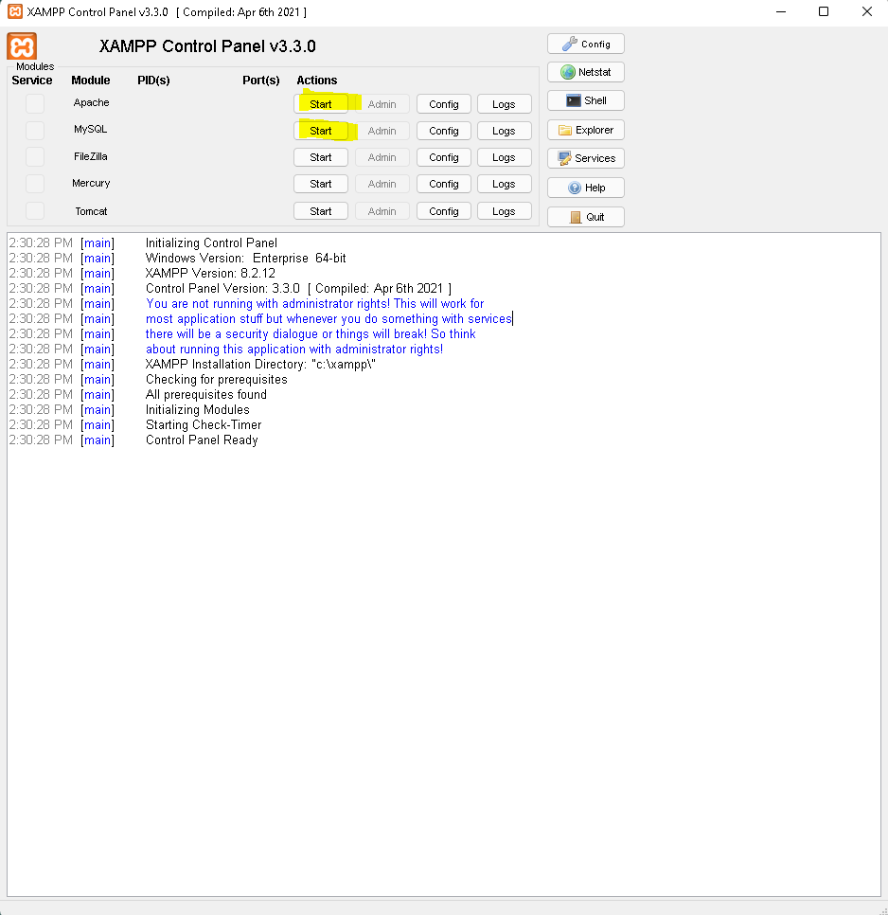The image size is (888, 915).
Task: Start the Apache module
Action: (x=321, y=104)
